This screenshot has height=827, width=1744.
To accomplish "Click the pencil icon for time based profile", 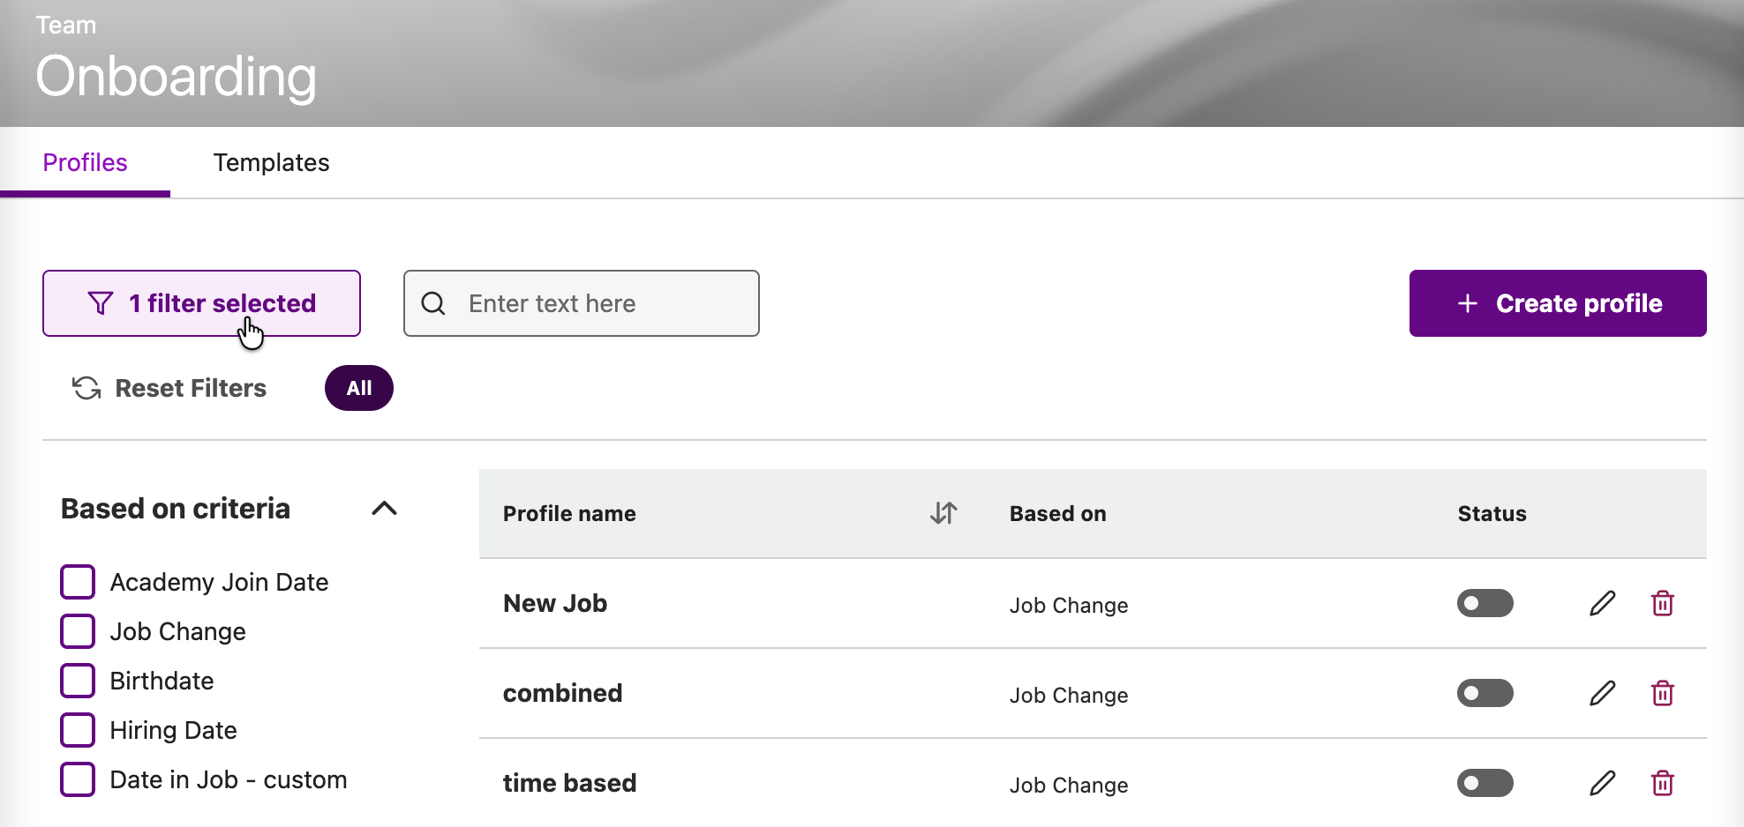I will pos(1602,784).
